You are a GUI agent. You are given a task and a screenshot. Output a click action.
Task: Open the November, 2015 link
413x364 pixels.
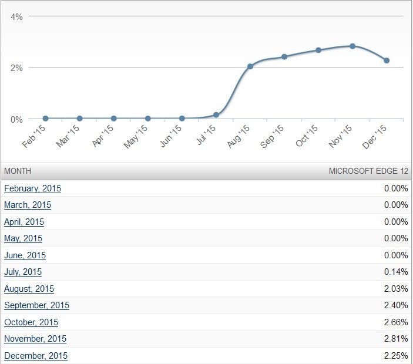[35, 339]
